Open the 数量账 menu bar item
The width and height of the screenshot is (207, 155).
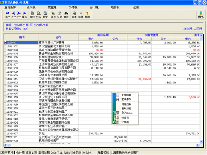point(52,8)
